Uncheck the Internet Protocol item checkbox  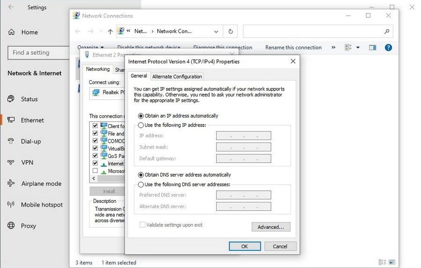tap(95, 163)
